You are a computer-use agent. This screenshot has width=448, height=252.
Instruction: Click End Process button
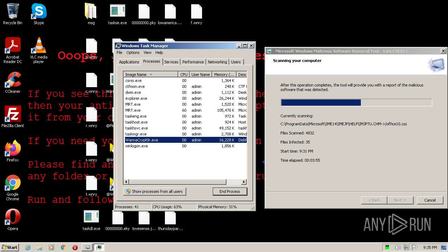(230, 191)
